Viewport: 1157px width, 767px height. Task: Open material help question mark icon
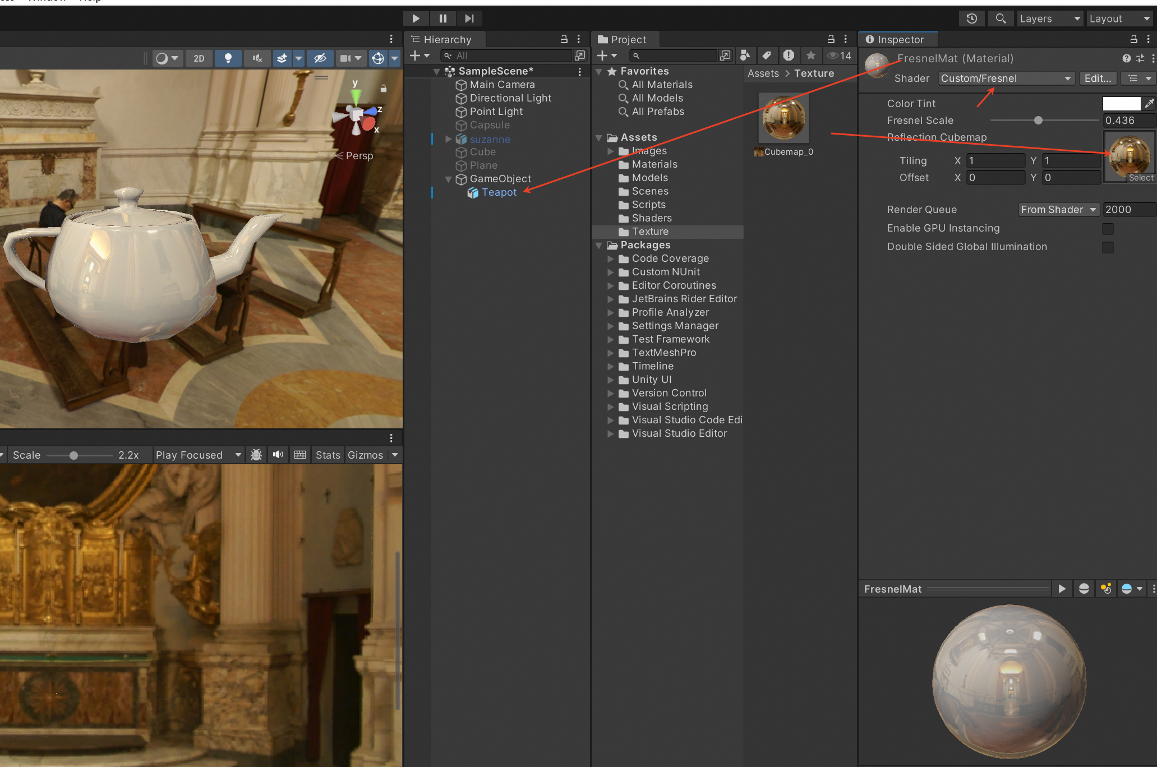1127,58
